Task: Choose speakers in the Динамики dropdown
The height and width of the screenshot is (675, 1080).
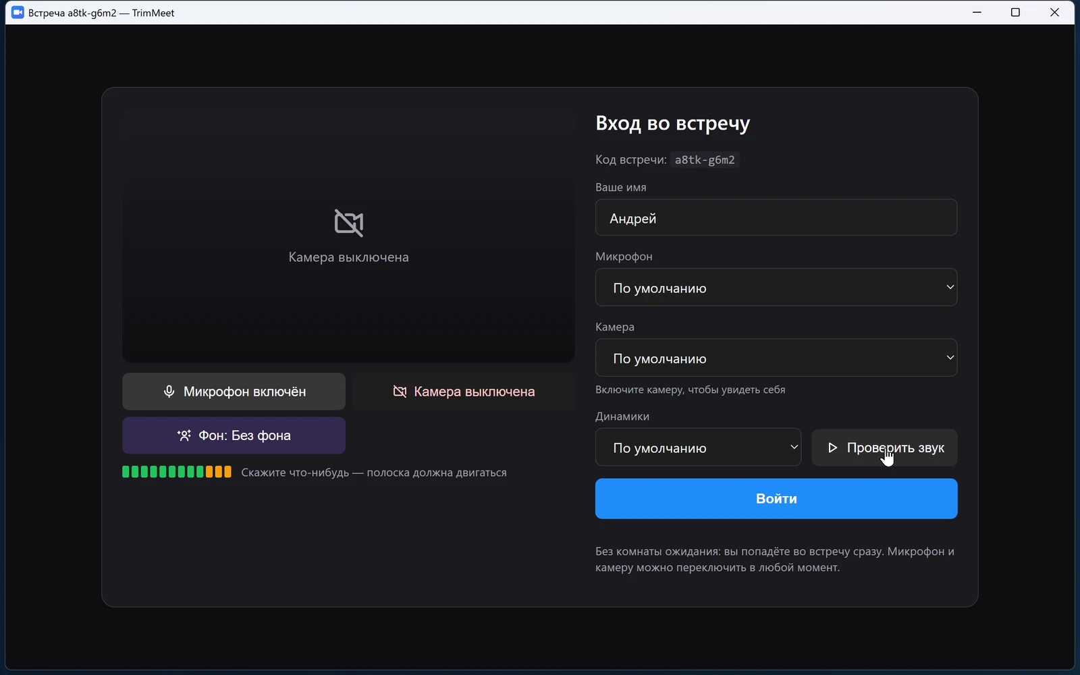Action: click(698, 448)
